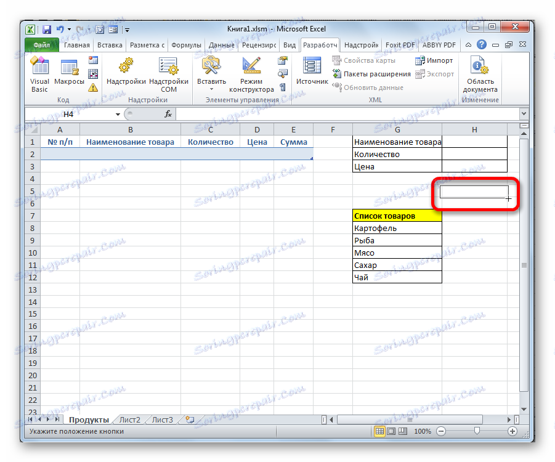The height and width of the screenshot is (462, 555).
Task: Collapse the ribbon with caret icon
Action: point(468,45)
